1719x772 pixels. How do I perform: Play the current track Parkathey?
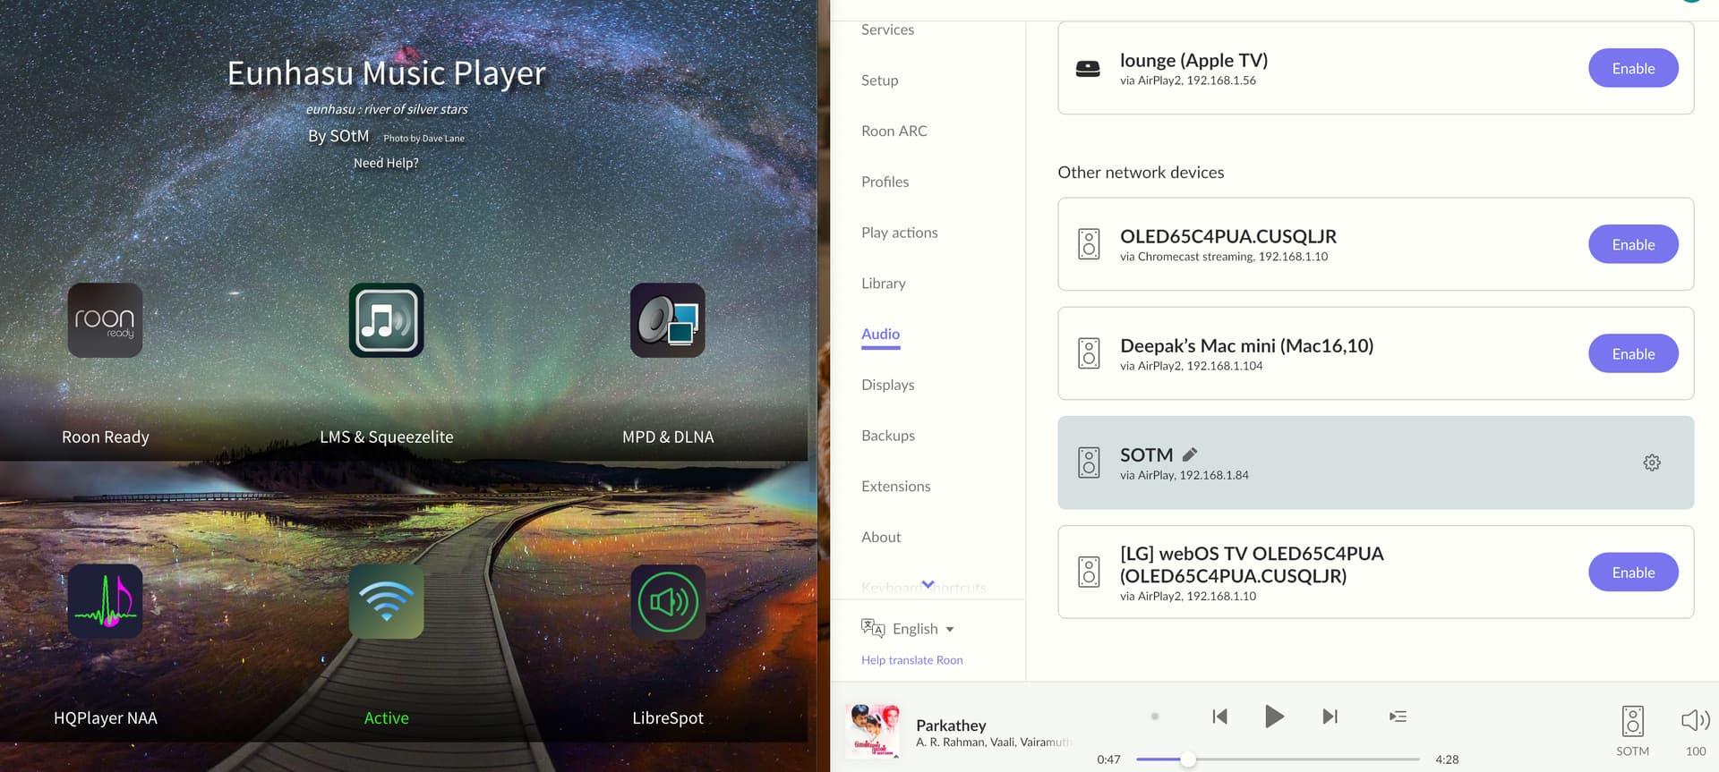(x=1274, y=717)
